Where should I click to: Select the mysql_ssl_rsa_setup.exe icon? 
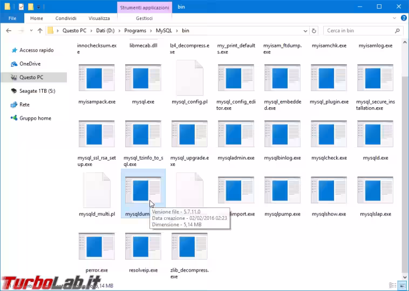[x=97, y=134]
